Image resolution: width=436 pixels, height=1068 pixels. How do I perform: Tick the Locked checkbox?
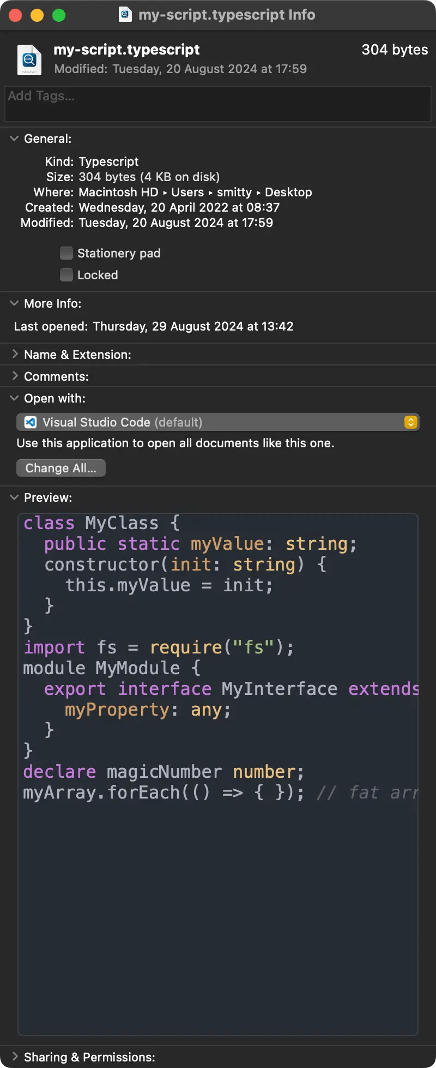pos(66,275)
